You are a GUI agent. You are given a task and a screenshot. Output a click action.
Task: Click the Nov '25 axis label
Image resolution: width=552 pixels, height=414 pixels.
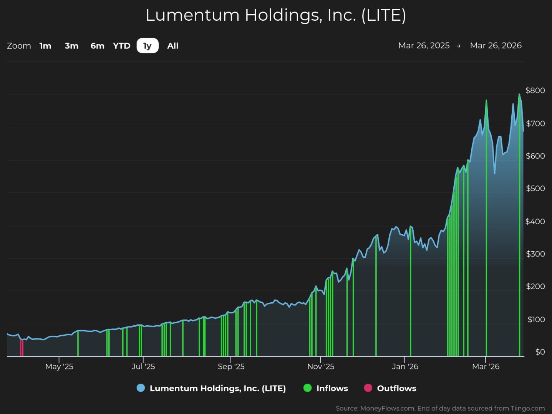point(321,366)
